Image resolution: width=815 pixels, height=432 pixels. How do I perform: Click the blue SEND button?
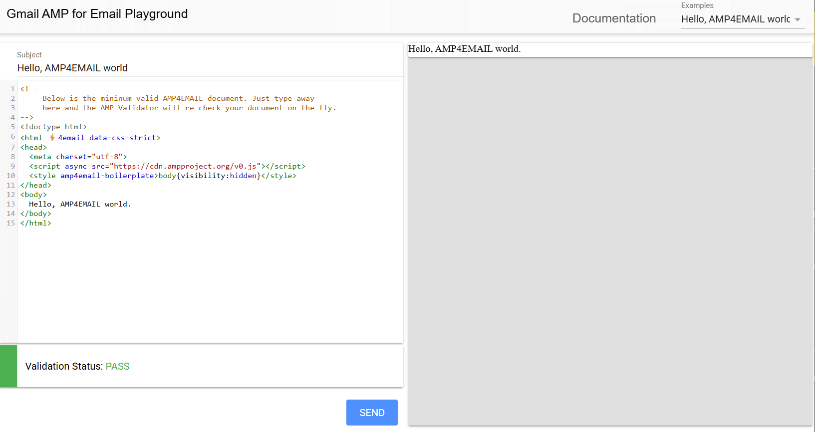click(372, 413)
